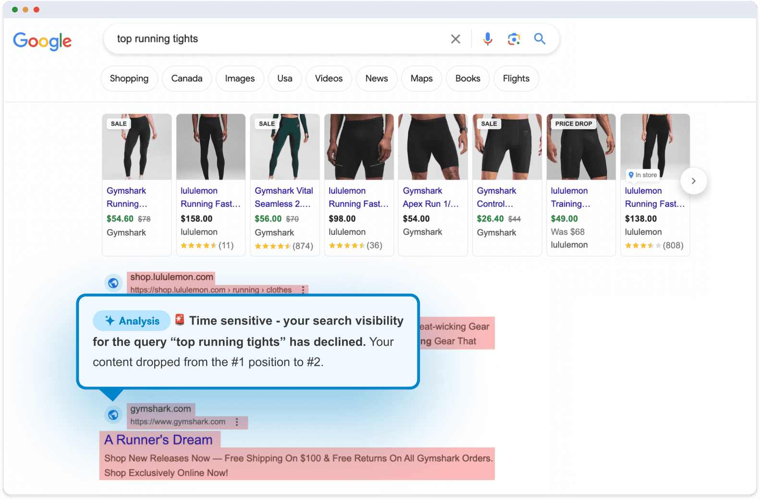Screen dimensions: 760x500
Task: Click the (36) star rating on lululemon card
Action: tap(355, 246)
